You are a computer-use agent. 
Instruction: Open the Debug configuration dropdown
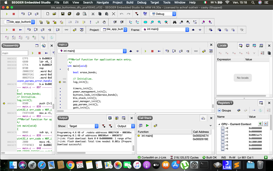coord(163,14)
